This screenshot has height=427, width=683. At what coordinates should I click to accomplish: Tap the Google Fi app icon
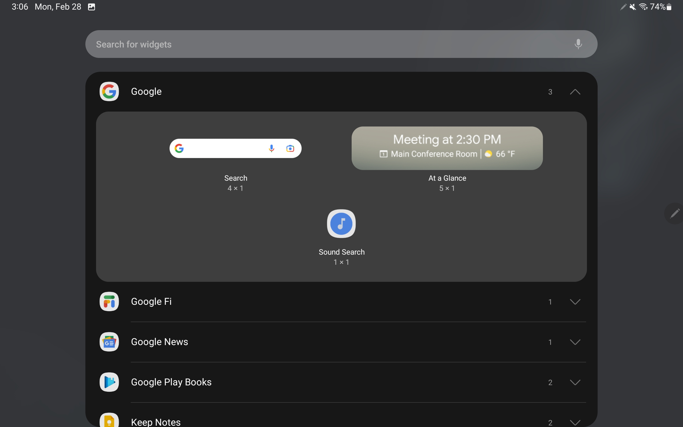click(x=109, y=301)
